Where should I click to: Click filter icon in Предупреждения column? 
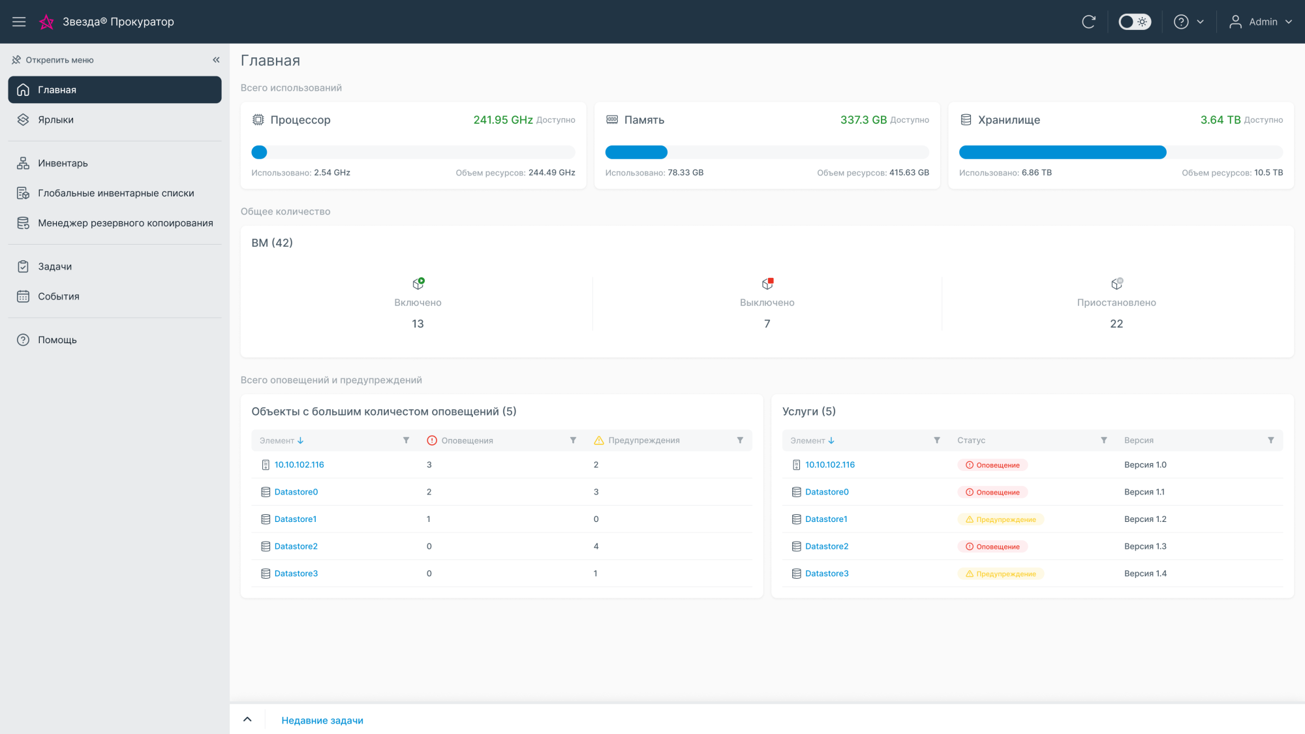pos(740,440)
